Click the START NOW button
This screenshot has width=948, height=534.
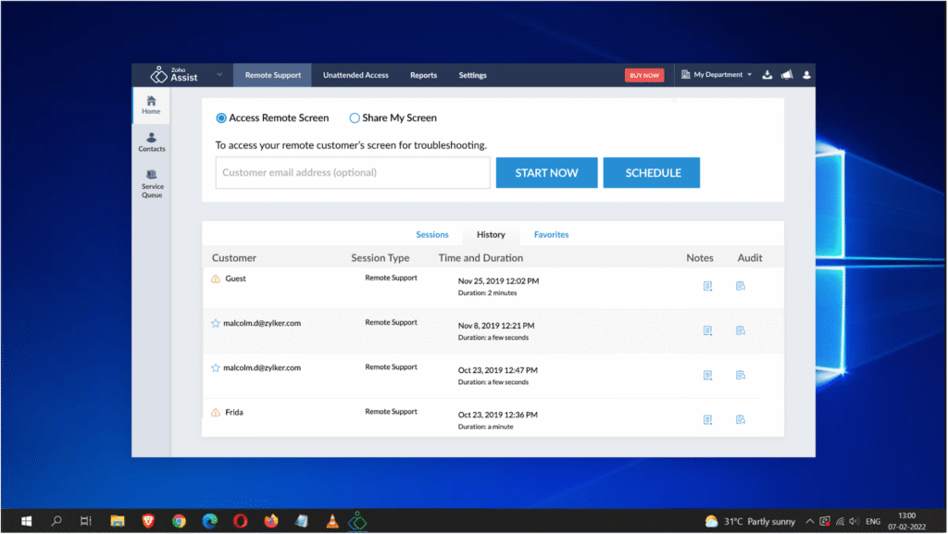pos(546,172)
